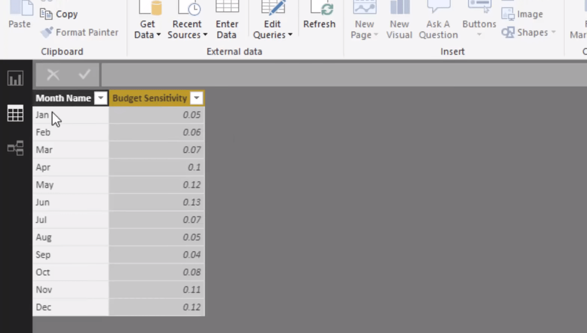Viewport: 587px width, 333px height.
Task: Switch to Data view
Action: pyautogui.click(x=15, y=113)
